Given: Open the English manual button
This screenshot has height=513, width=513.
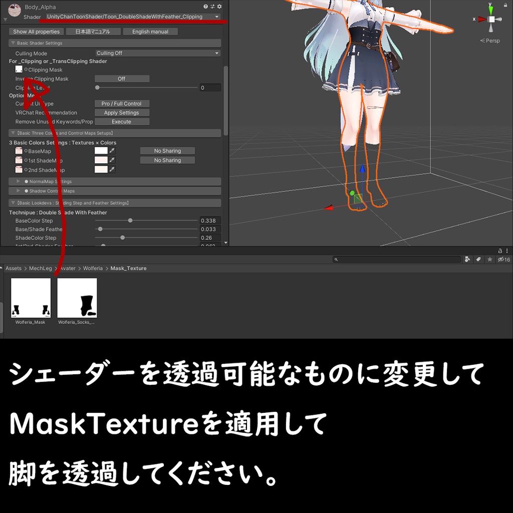Looking at the screenshot, I should click(150, 32).
